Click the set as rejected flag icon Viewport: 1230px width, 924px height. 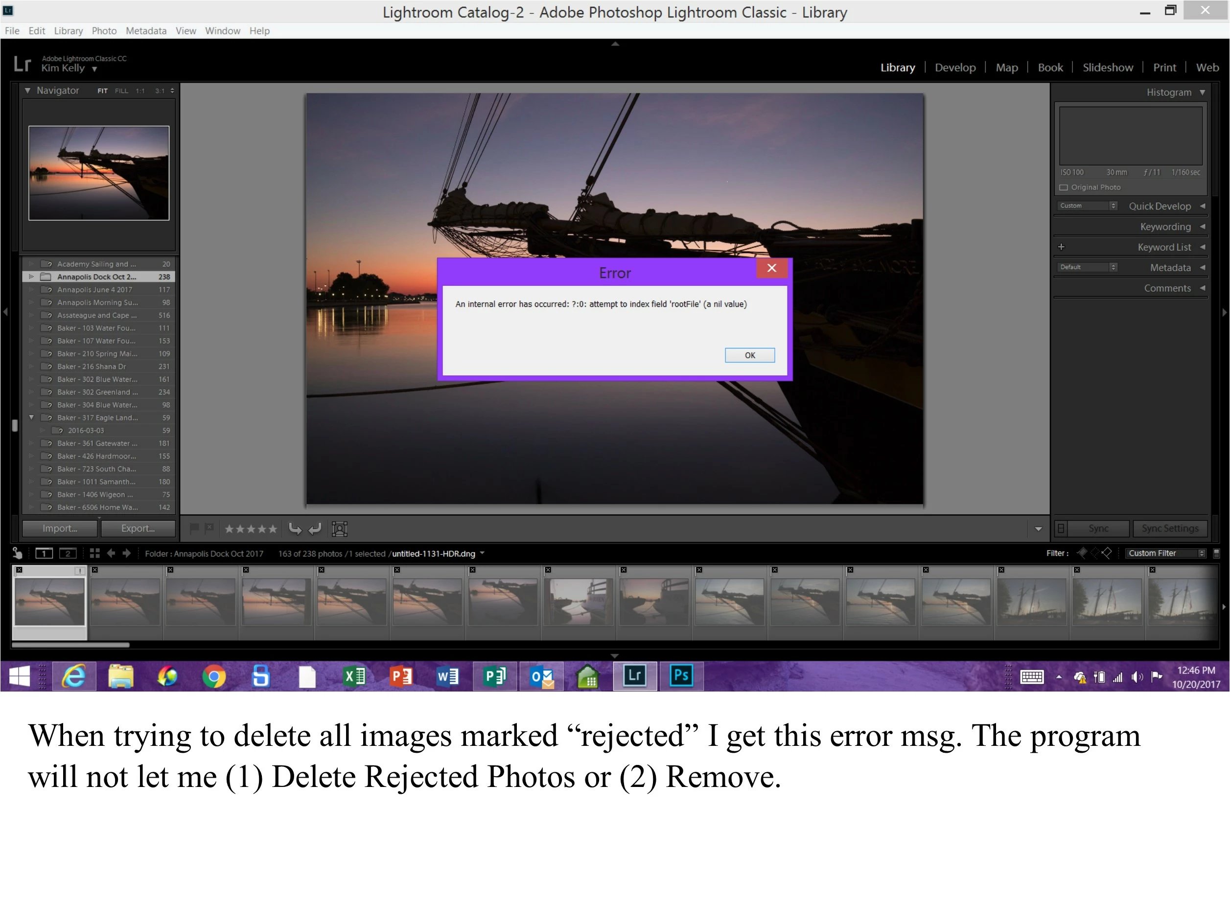pos(209,528)
